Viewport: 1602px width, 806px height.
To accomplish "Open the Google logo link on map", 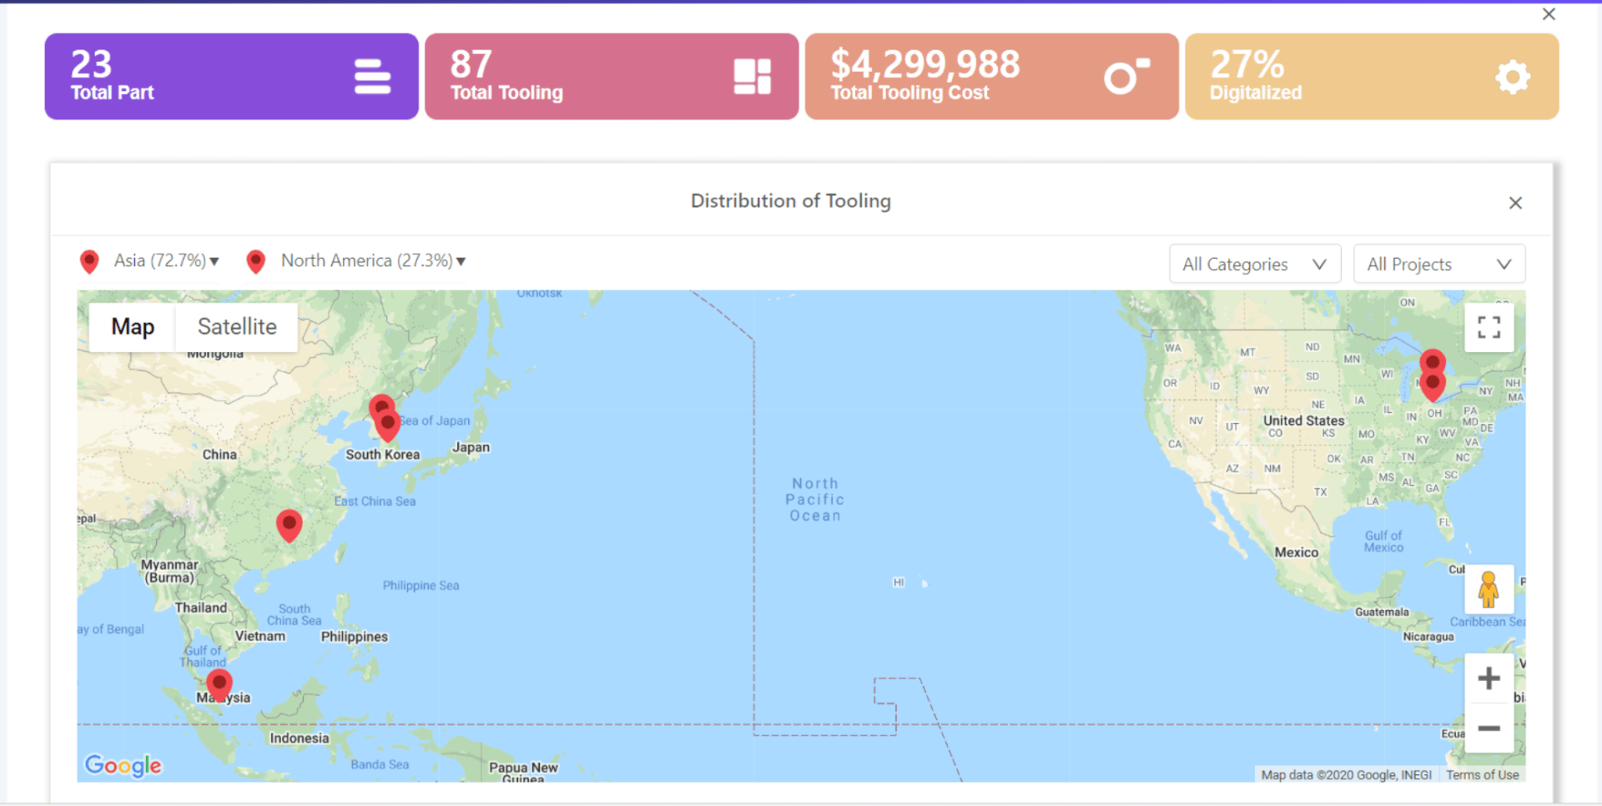I will coord(123,765).
